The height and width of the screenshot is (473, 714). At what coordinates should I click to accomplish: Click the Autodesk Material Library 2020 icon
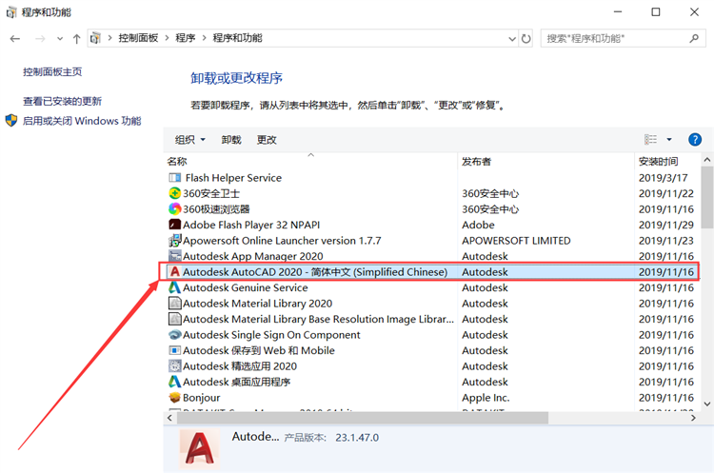click(x=175, y=304)
